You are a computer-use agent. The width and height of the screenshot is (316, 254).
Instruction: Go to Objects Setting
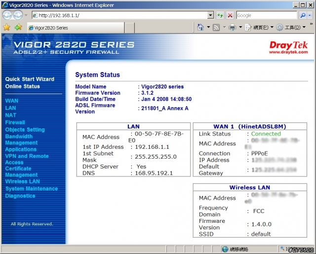click(x=25, y=129)
